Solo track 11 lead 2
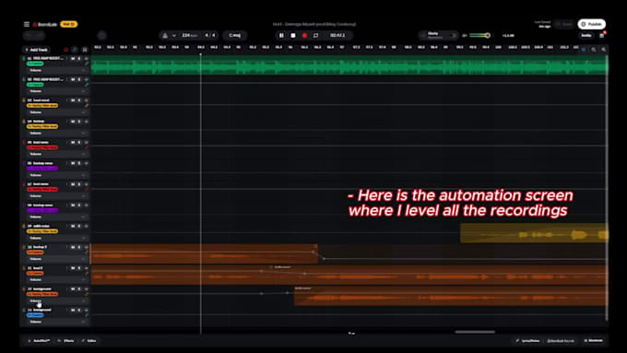This screenshot has width=627, height=353. (x=79, y=268)
